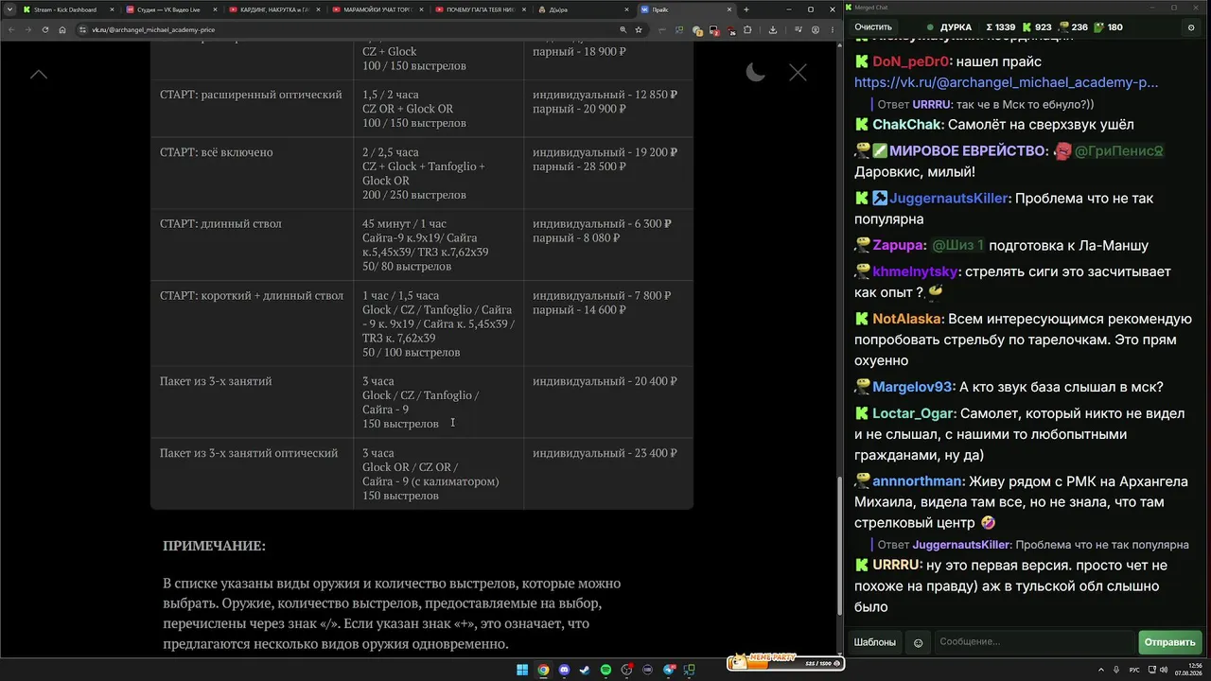Click username Margelov93 in chat
The image size is (1211, 681).
(912, 387)
